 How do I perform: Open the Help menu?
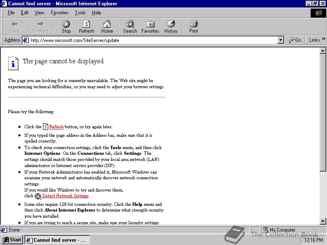(96, 13)
